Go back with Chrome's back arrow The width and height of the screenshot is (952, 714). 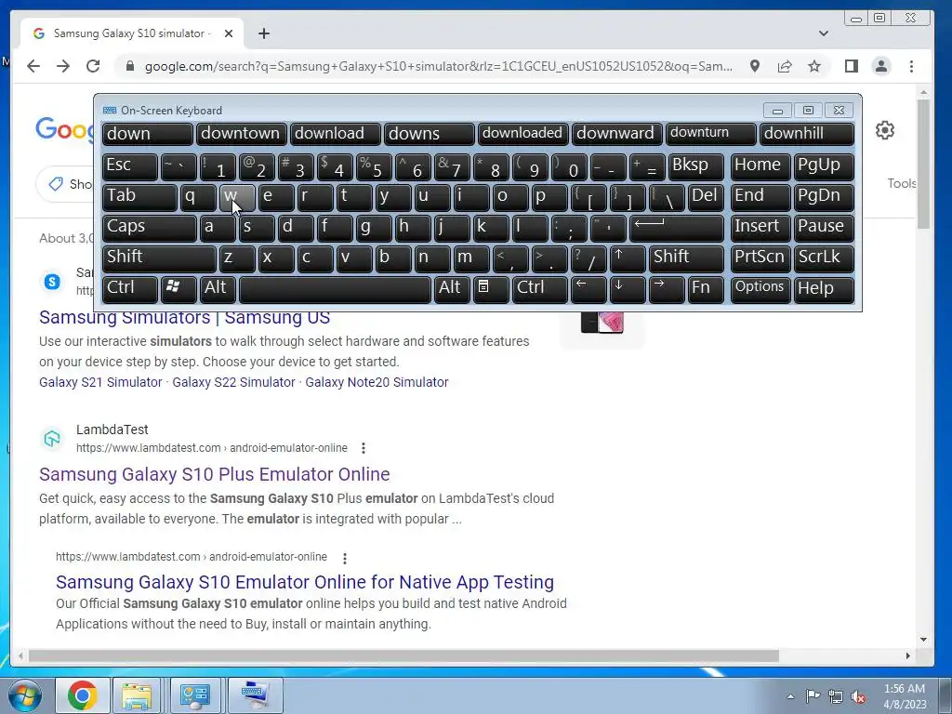click(x=33, y=66)
